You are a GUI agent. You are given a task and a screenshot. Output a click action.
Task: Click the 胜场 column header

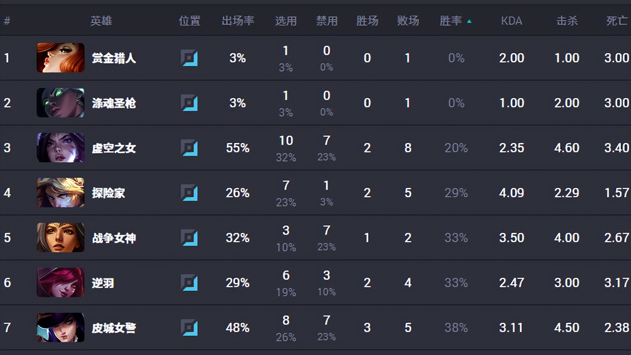tap(367, 21)
